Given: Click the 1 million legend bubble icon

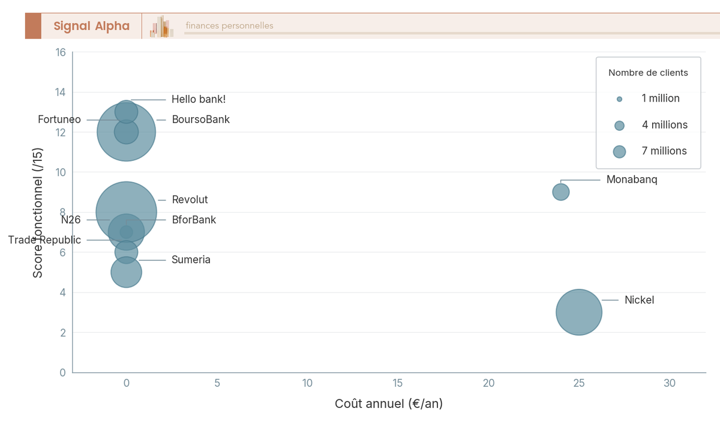Looking at the screenshot, I should pos(619,98).
